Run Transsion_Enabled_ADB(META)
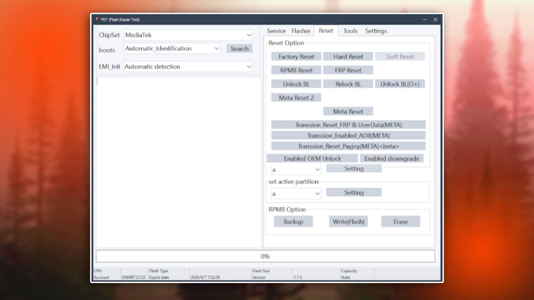This screenshot has width=534, height=300. [348, 135]
